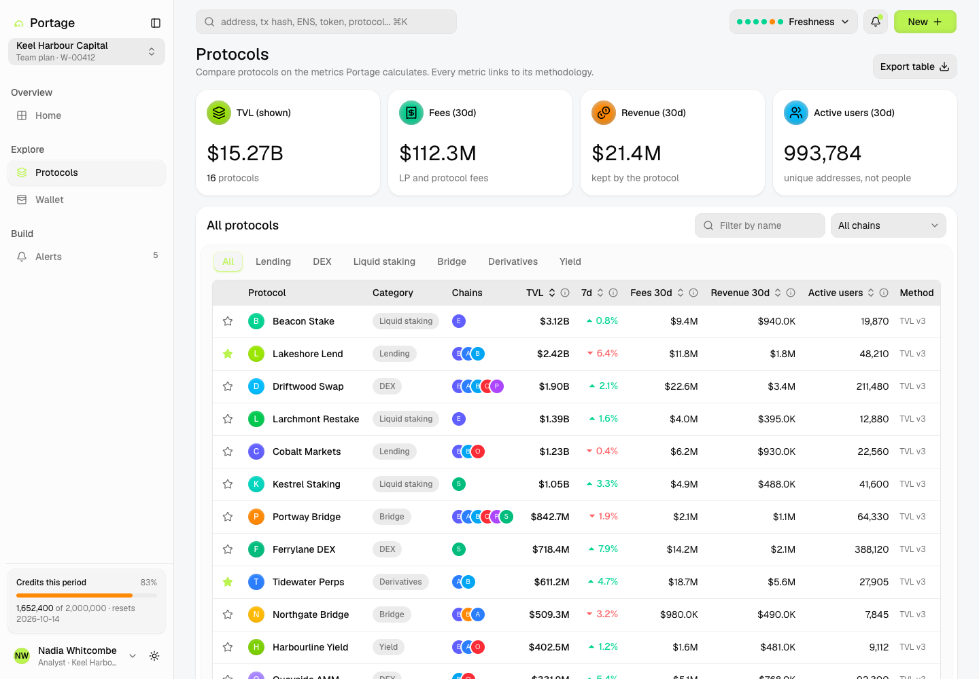Image resolution: width=979 pixels, height=679 pixels.
Task: Click the Fees 30d info icon
Action: point(693,293)
